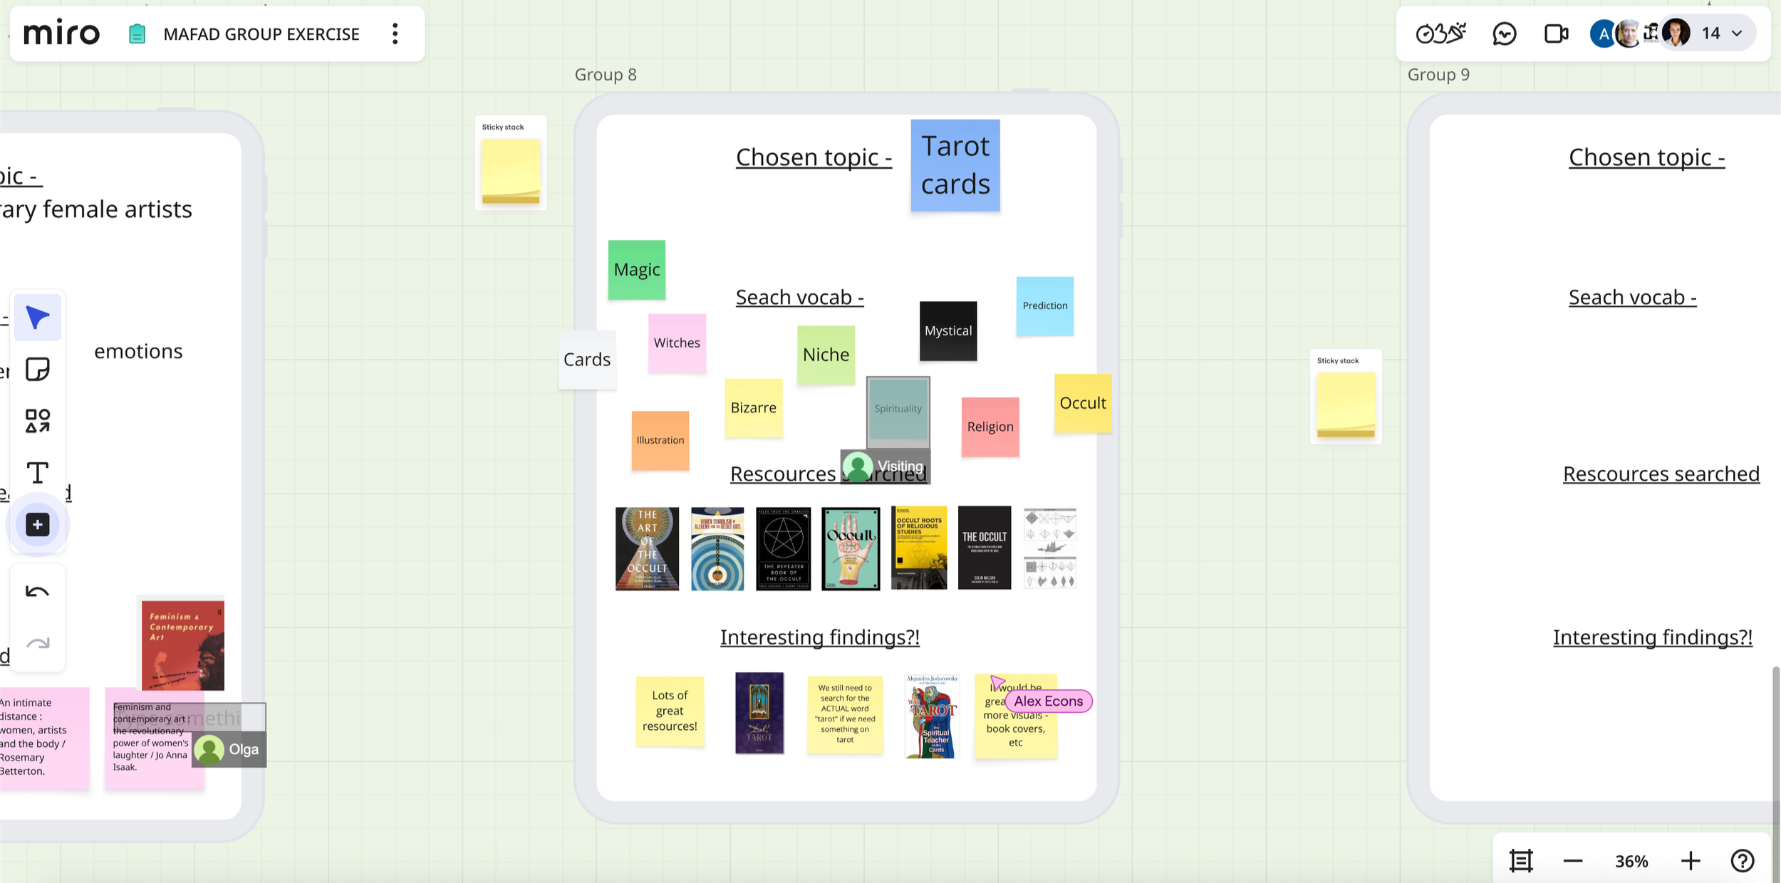Open the Frames panel icon
The image size is (1781, 883).
coord(1520,861)
